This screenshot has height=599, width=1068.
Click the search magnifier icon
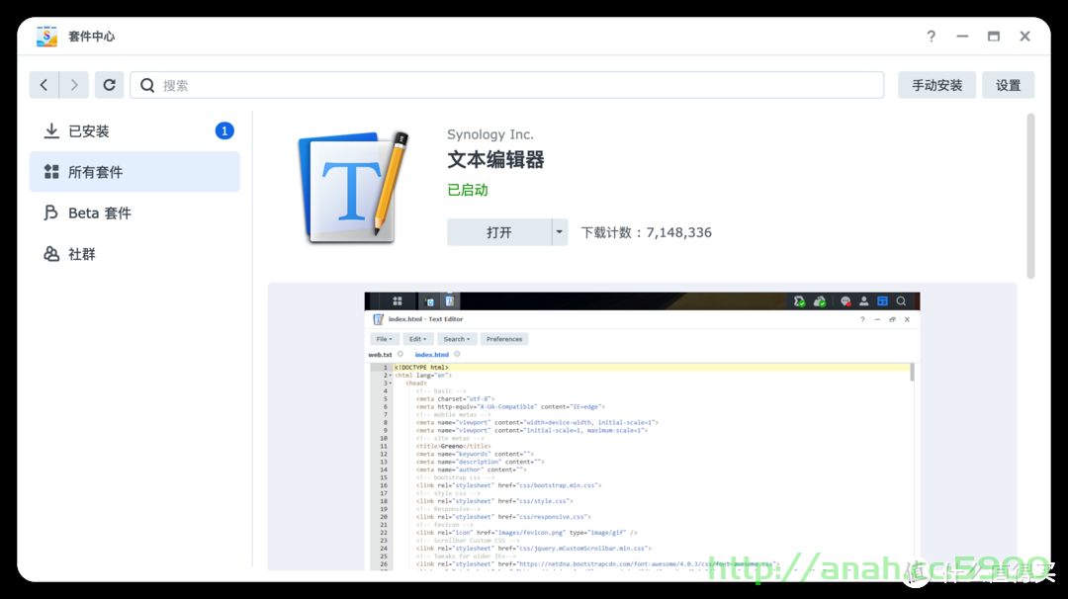coord(147,85)
